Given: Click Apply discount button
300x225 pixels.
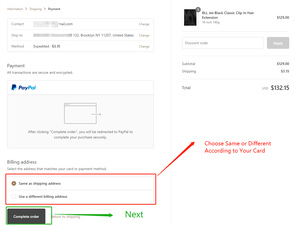Looking at the screenshot, I should pyautogui.click(x=278, y=43).
